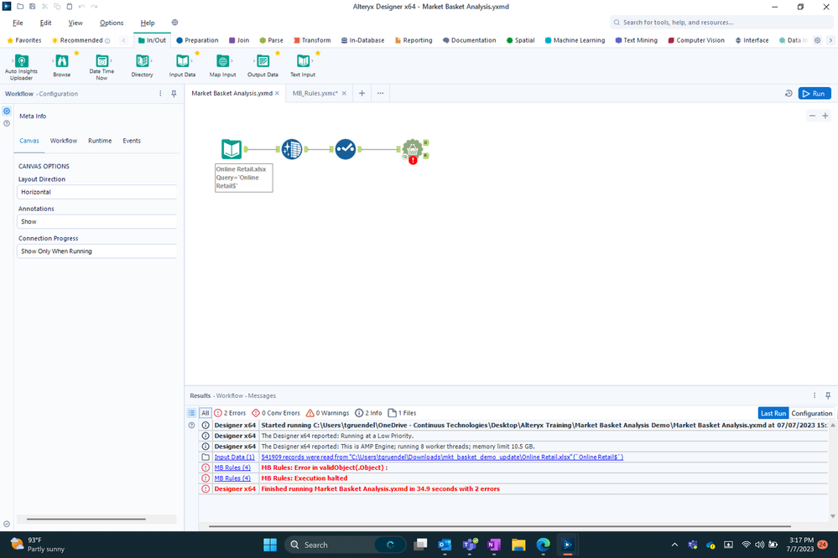
Task: Select the Date Time Now tool
Action: coord(101,65)
